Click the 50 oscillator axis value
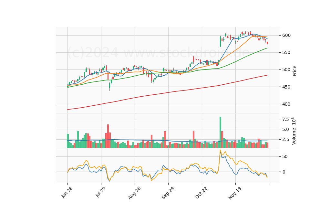 click(285, 156)
